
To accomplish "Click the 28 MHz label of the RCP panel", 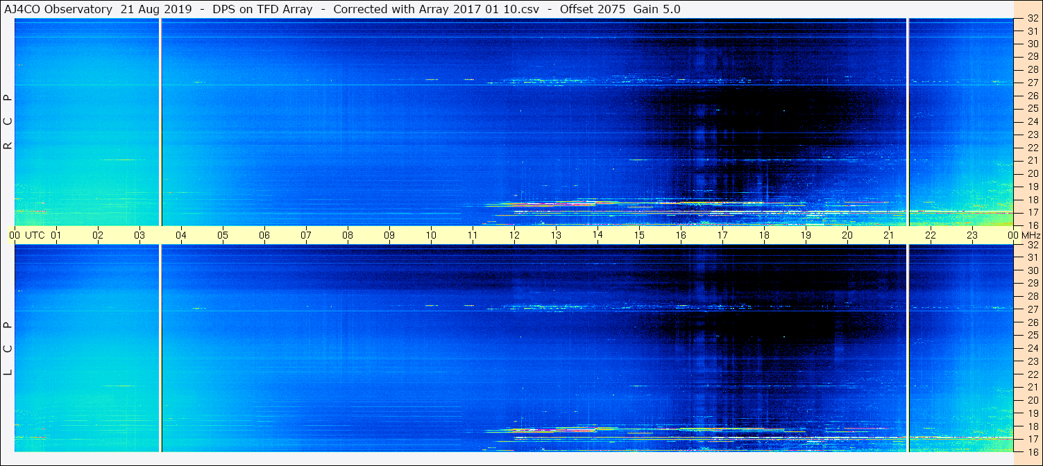I will (x=1033, y=69).
